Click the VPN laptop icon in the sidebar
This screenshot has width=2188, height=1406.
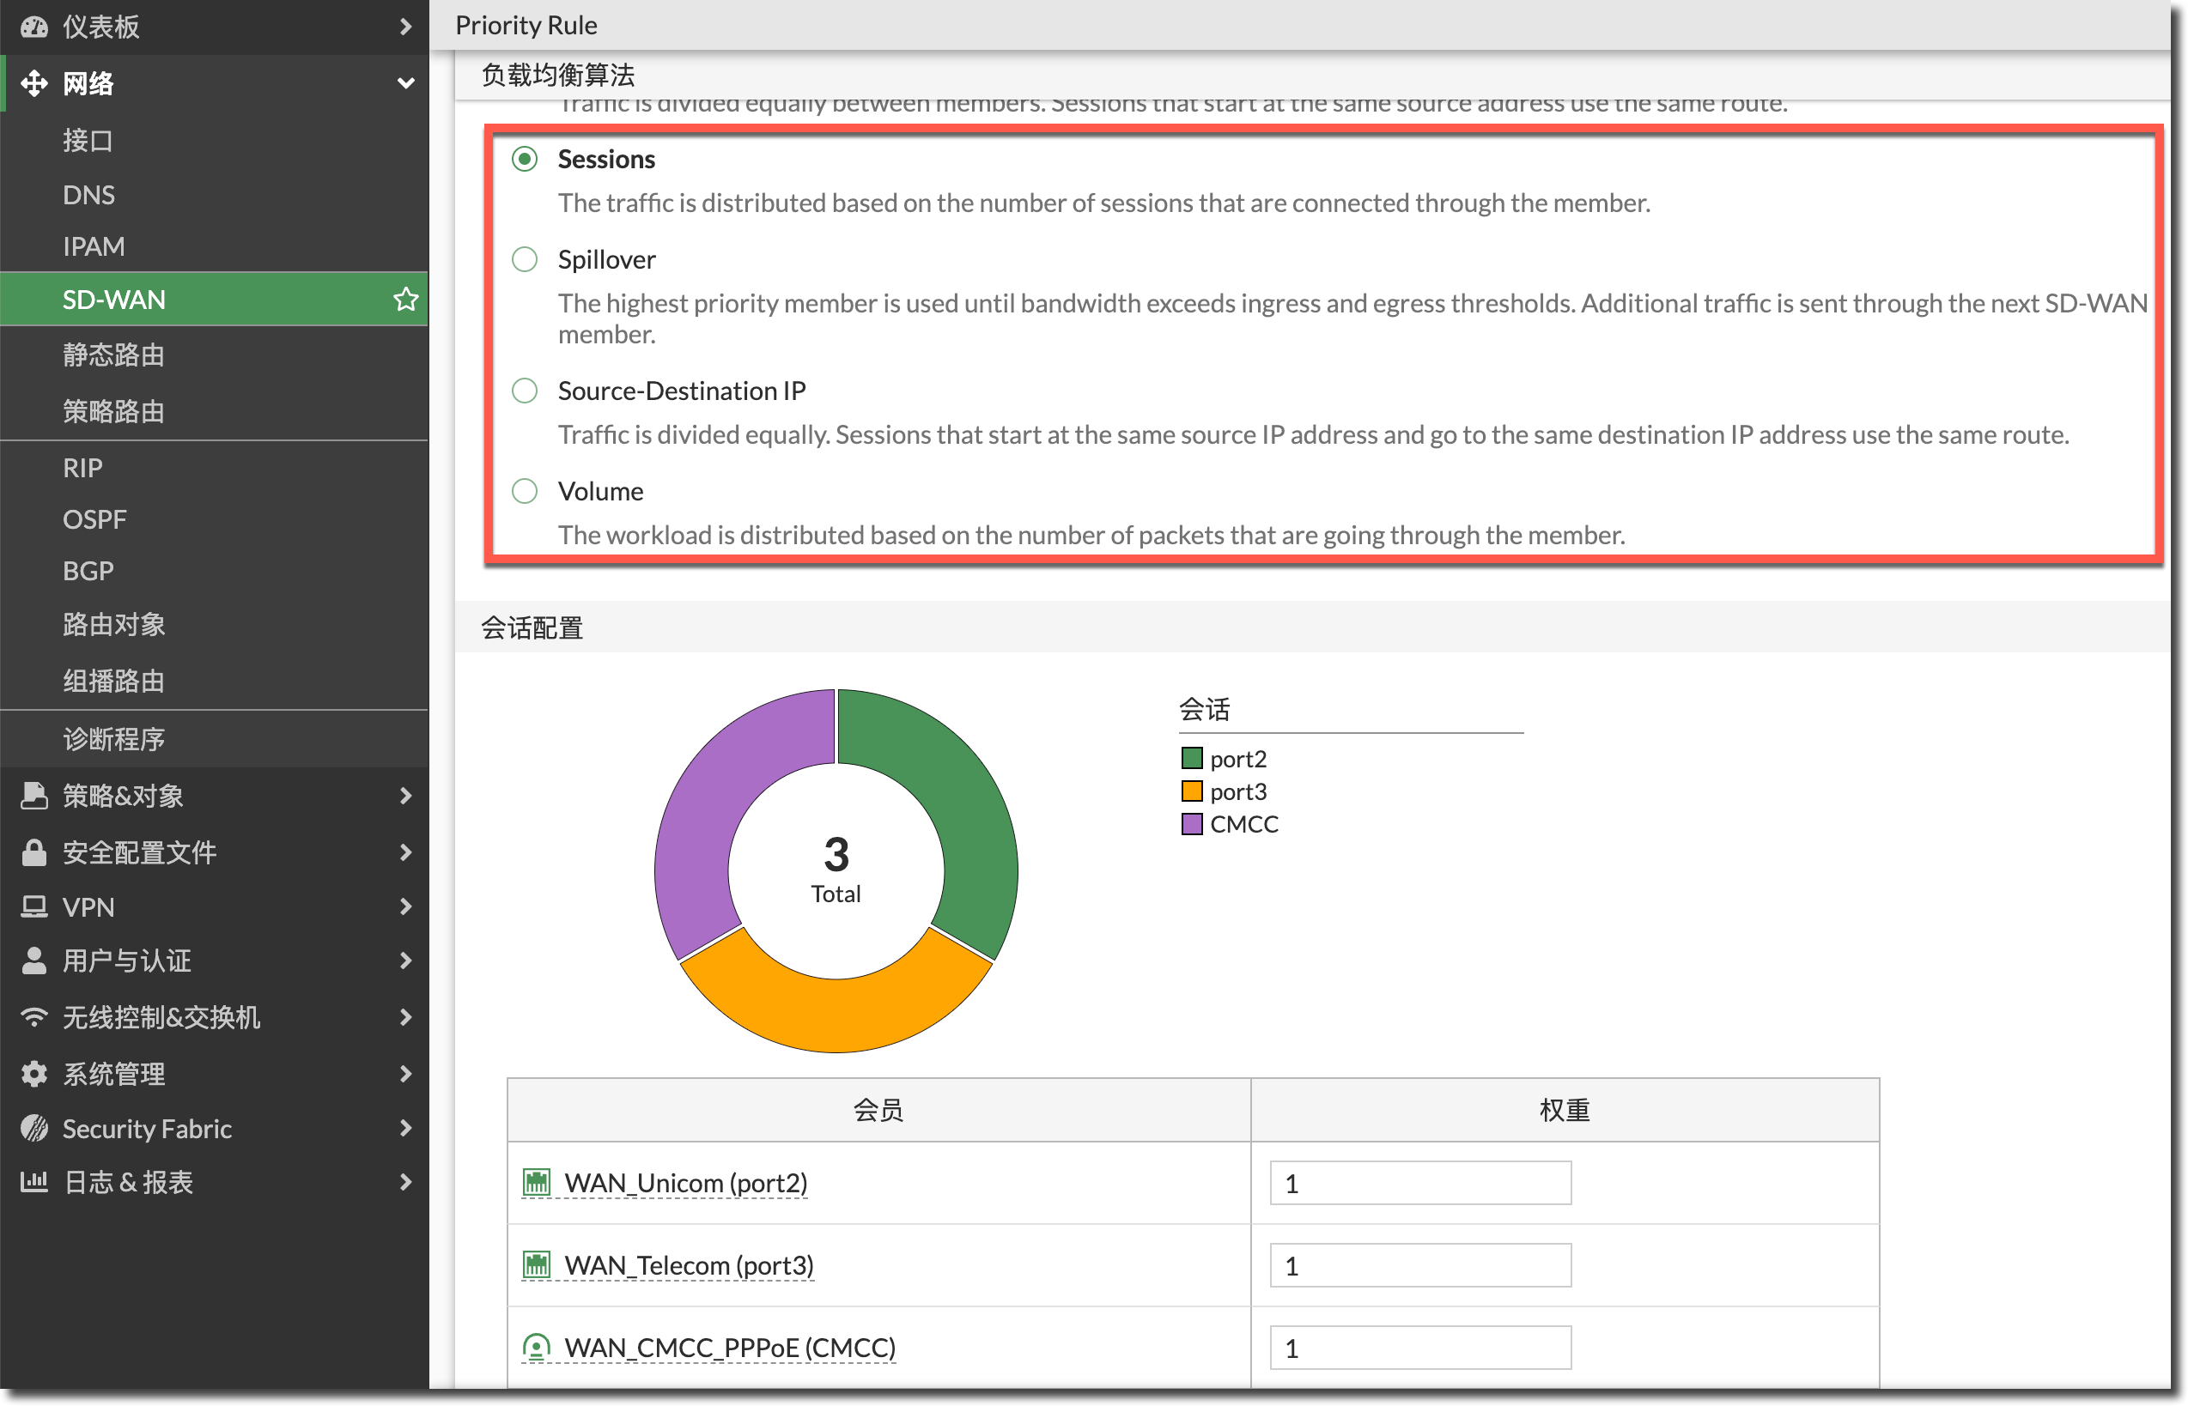click(33, 906)
